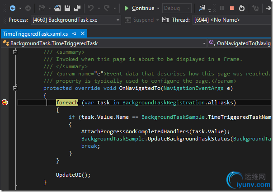This screenshot has height=192, width=273.
Task: Open the Navigate Backward history dropdown arrow
Action: click(x=20, y=8)
